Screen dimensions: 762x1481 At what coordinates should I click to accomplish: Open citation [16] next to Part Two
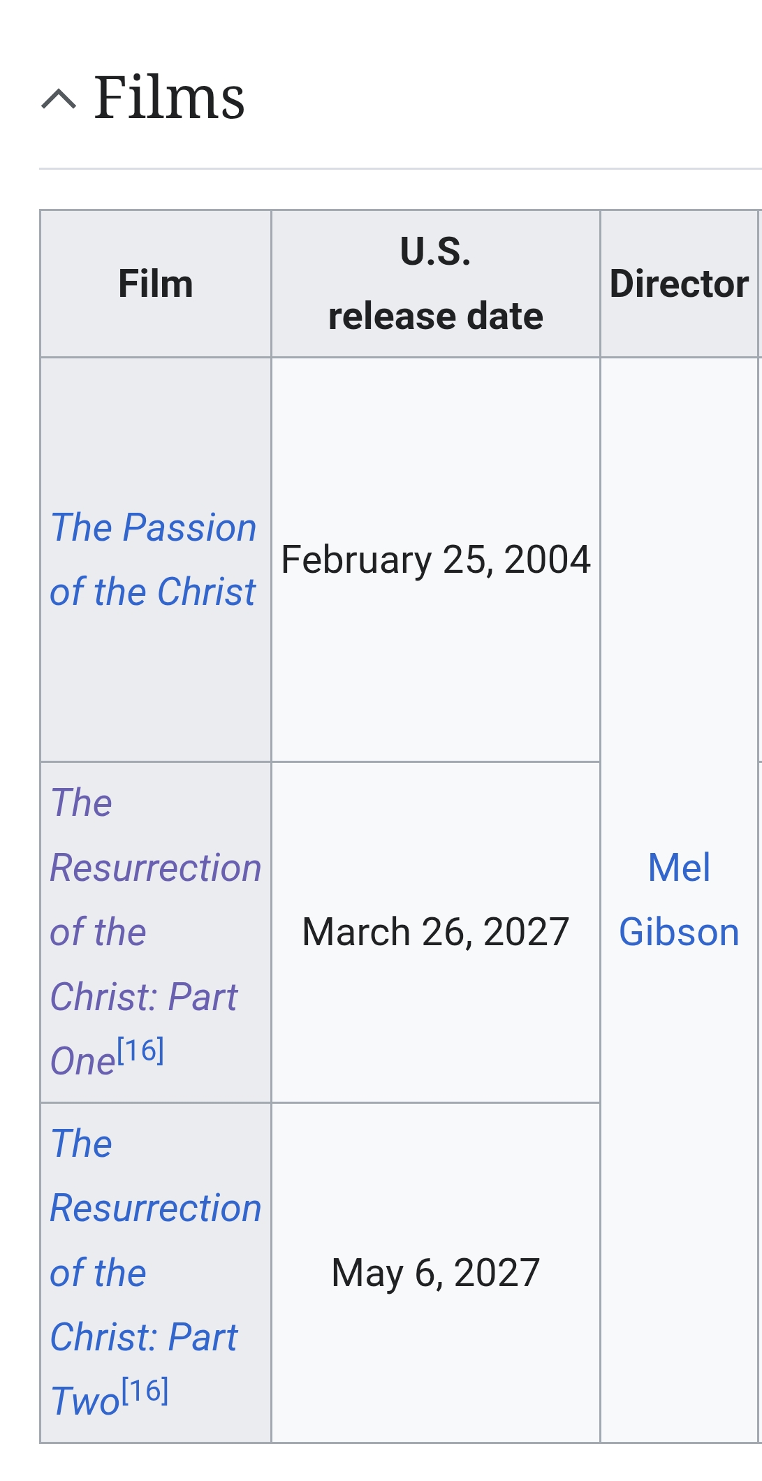(145, 1390)
